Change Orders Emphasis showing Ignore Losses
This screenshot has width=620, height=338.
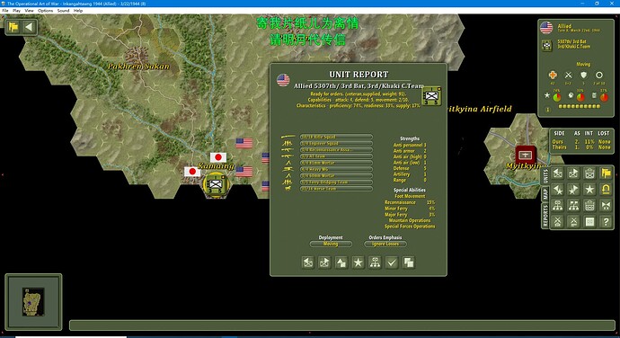click(385, 244)
